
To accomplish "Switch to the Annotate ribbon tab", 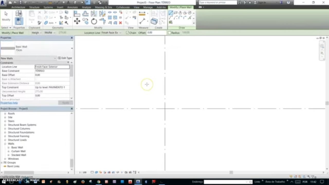I will pyautogui.click(x=72, y=7).
